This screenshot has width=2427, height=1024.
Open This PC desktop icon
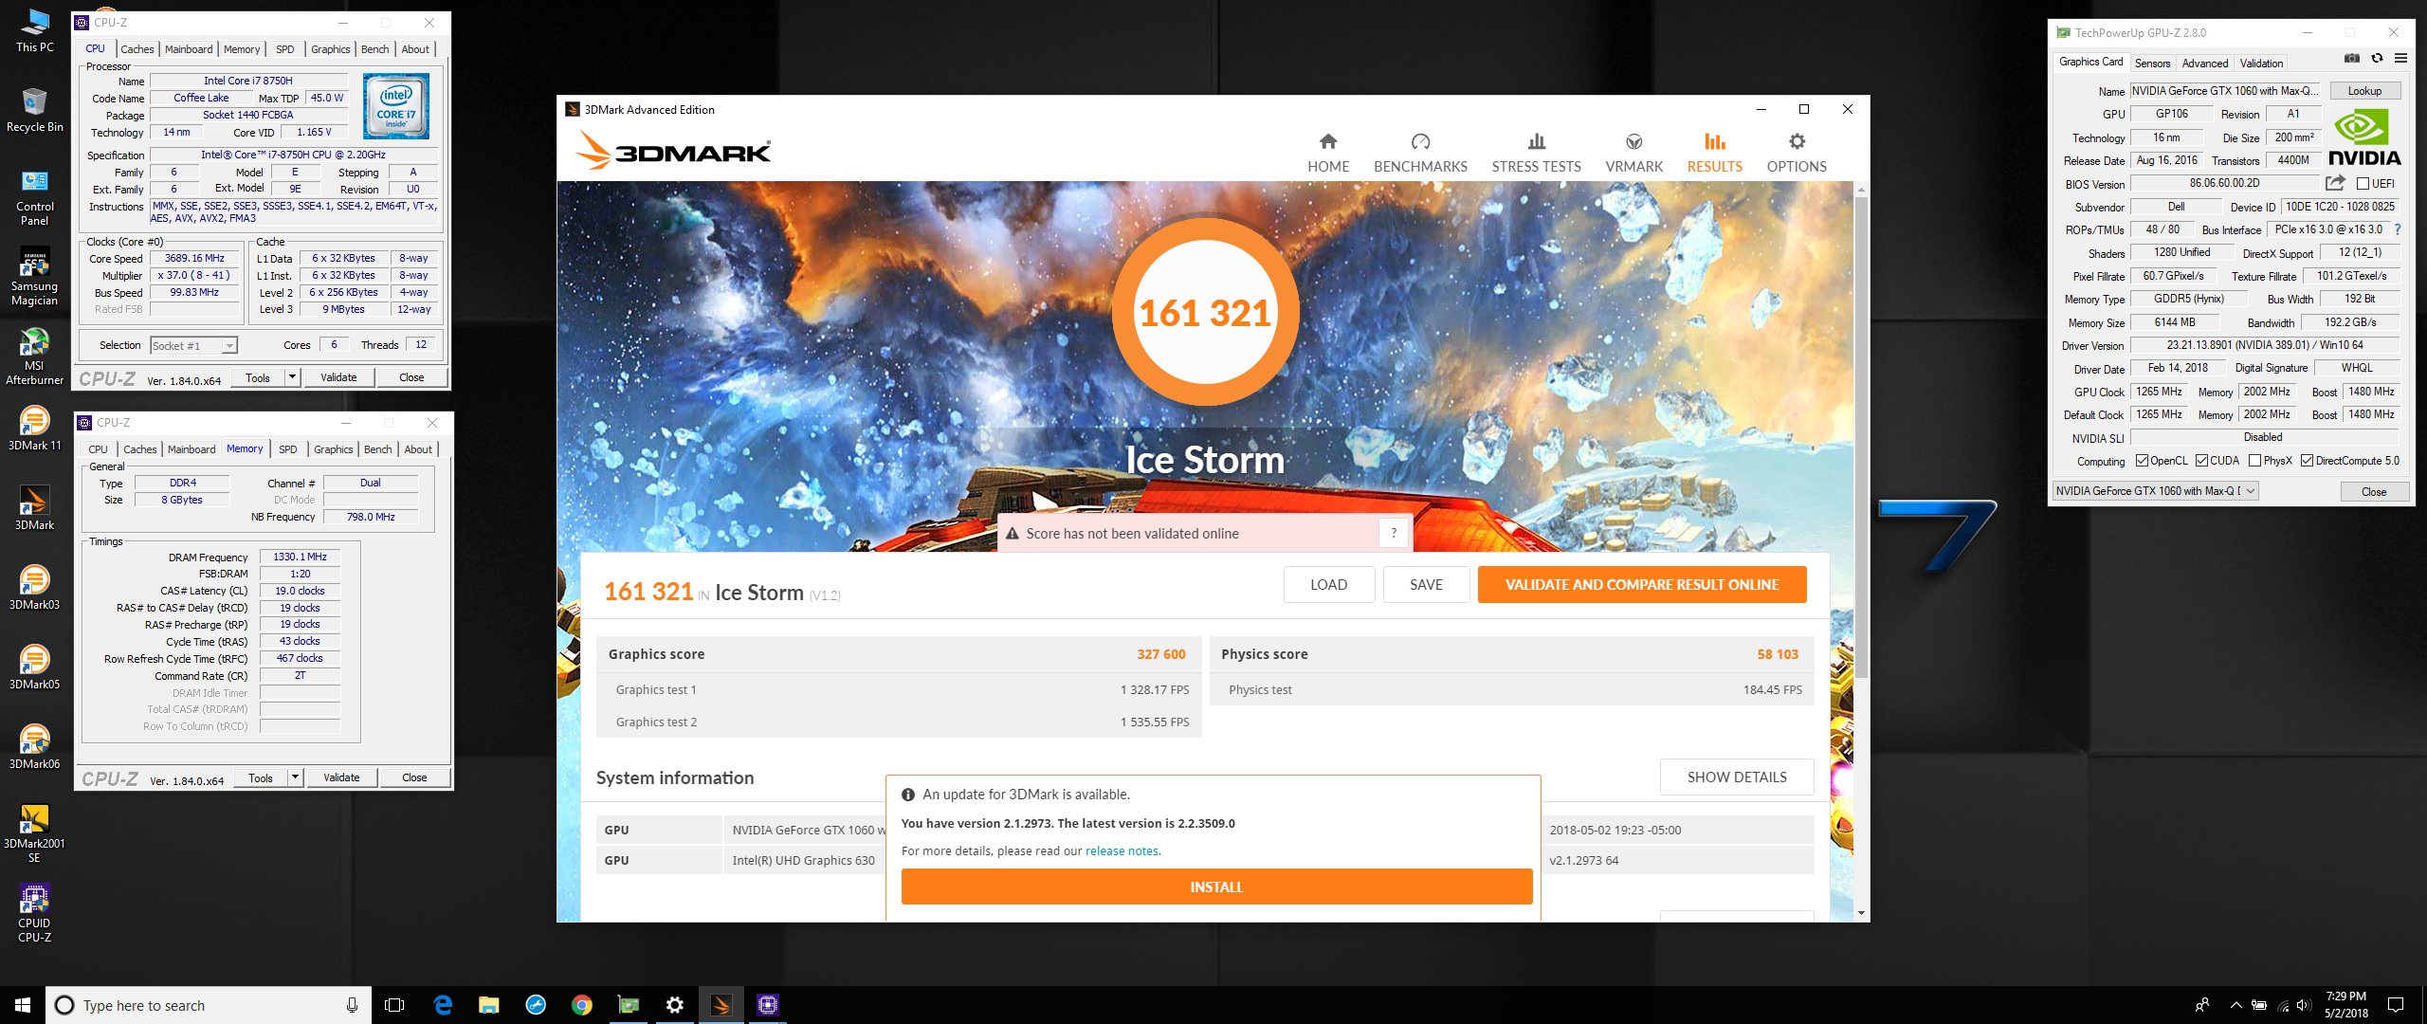click(35, 31)
